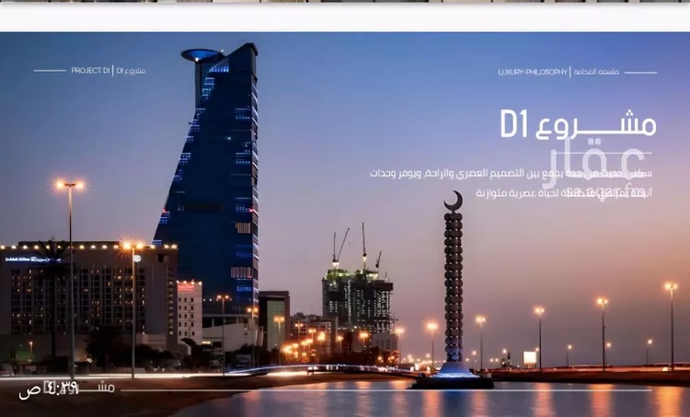
Task: Click the PROJECT D1 header label
Action: point(90,71)
